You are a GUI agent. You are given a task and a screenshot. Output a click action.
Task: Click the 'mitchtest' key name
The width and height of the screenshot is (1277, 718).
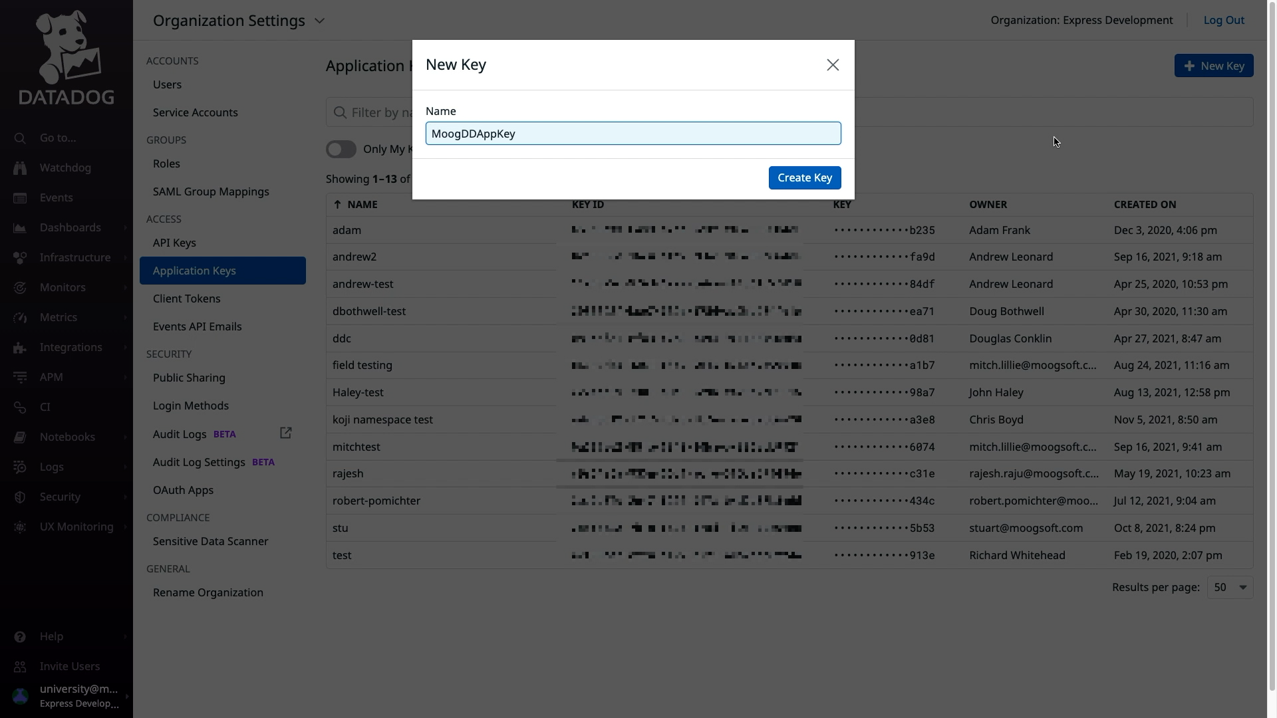click(356, 447)
